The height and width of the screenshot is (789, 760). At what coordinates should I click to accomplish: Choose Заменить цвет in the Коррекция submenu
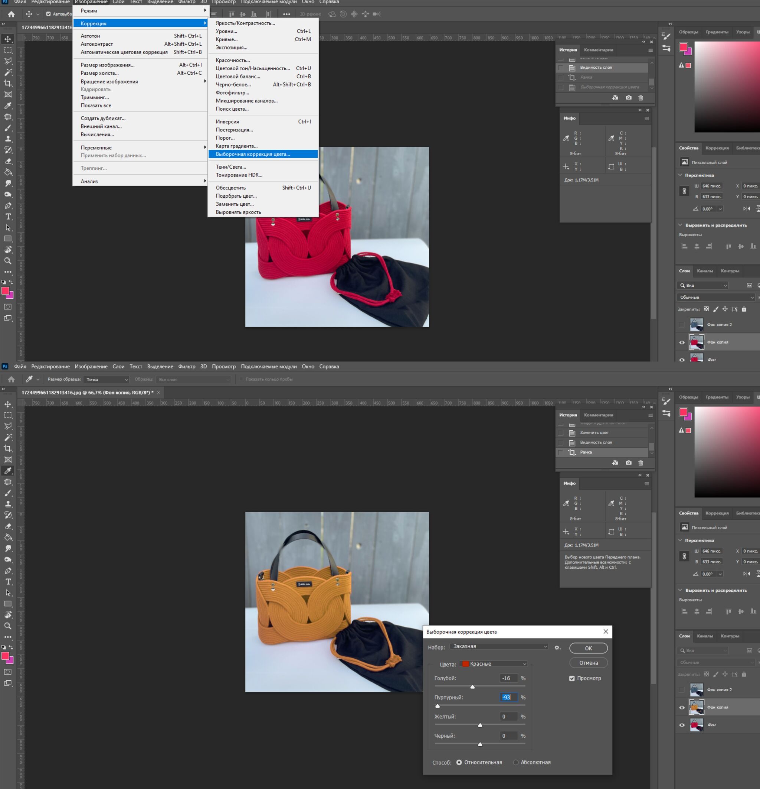coord(235,204)
